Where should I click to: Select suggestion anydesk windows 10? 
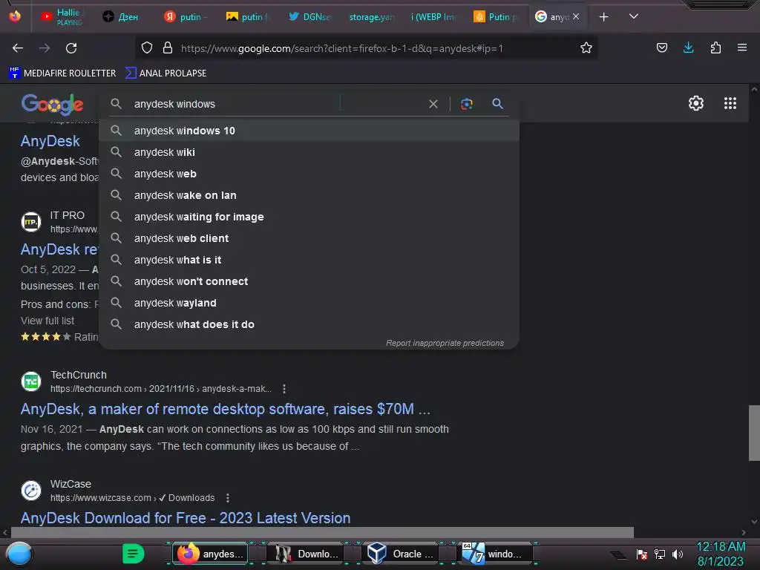click(x=309, y=131)
